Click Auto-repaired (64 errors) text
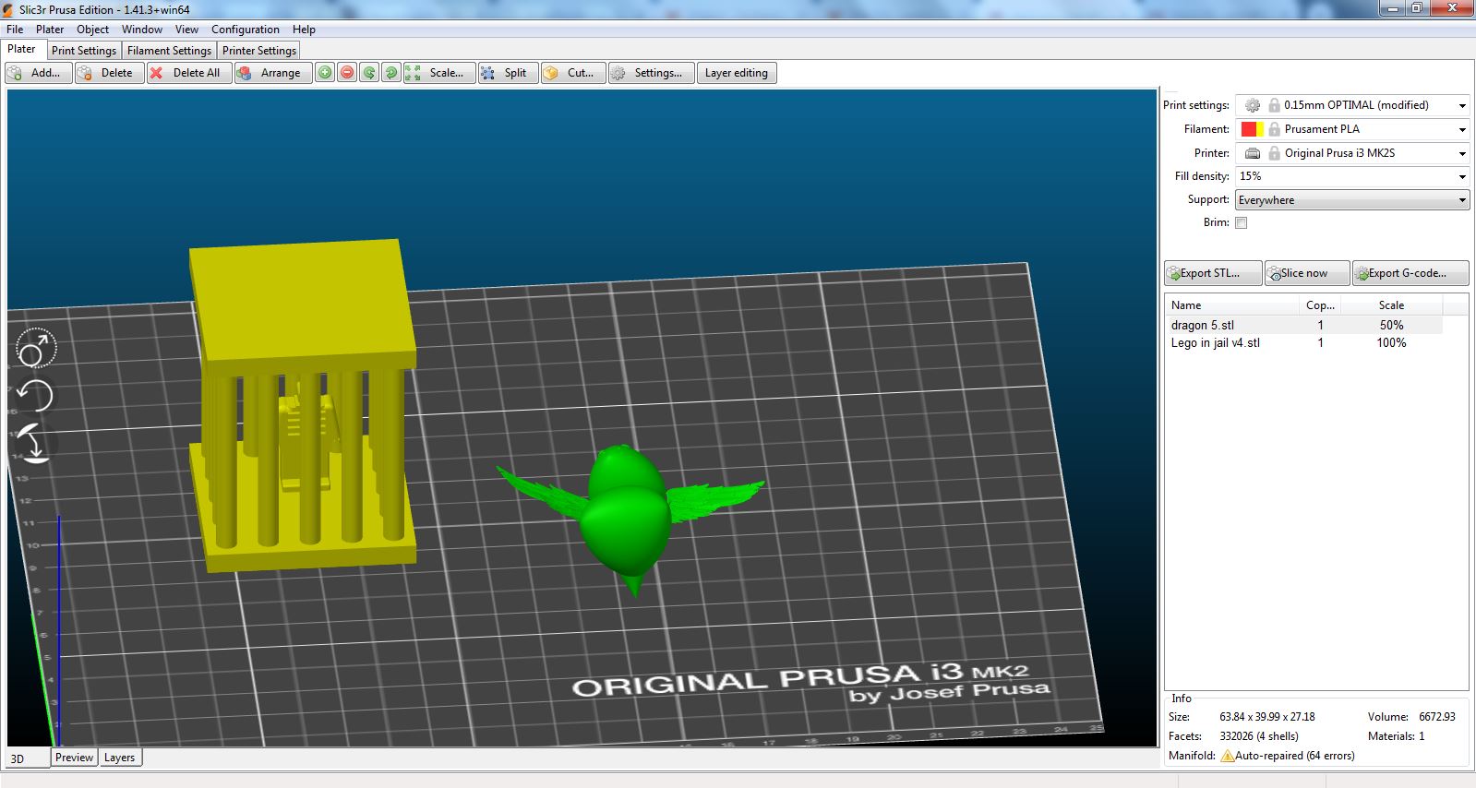The image size is (1476, 788). point(1294,756)
